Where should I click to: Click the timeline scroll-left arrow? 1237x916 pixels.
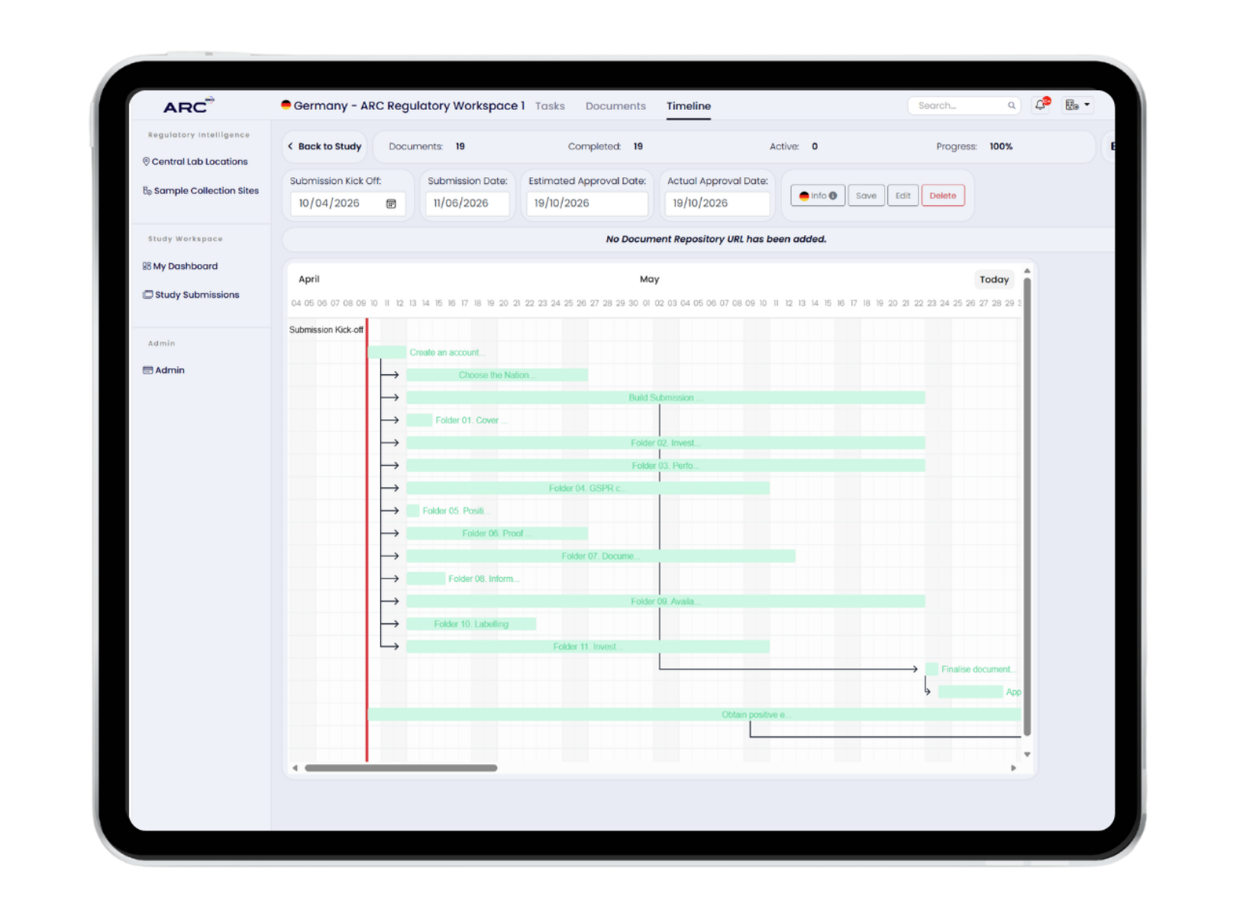point(296,769)
